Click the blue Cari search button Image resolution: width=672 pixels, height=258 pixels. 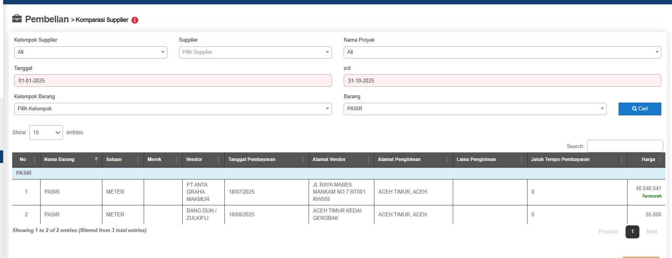click(x=639, y=109)
